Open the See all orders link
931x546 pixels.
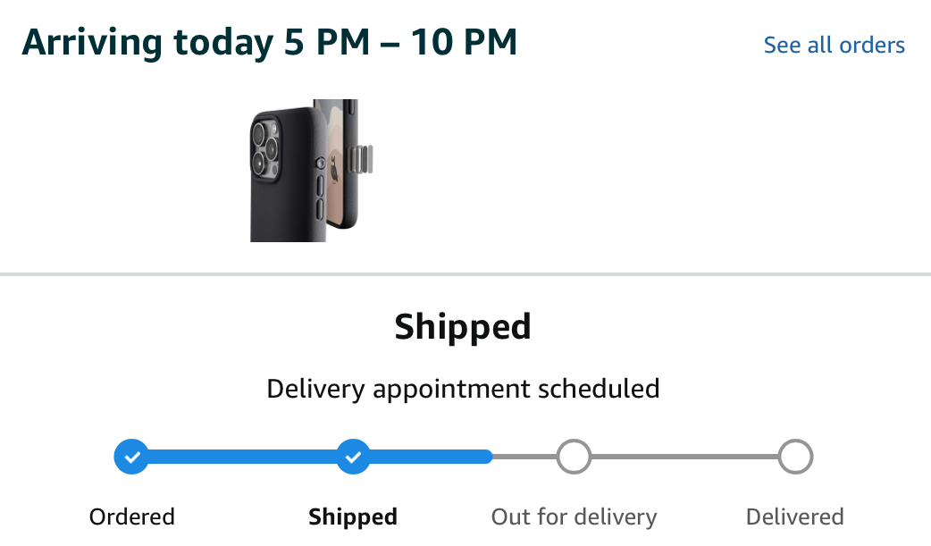pos(835,46)
